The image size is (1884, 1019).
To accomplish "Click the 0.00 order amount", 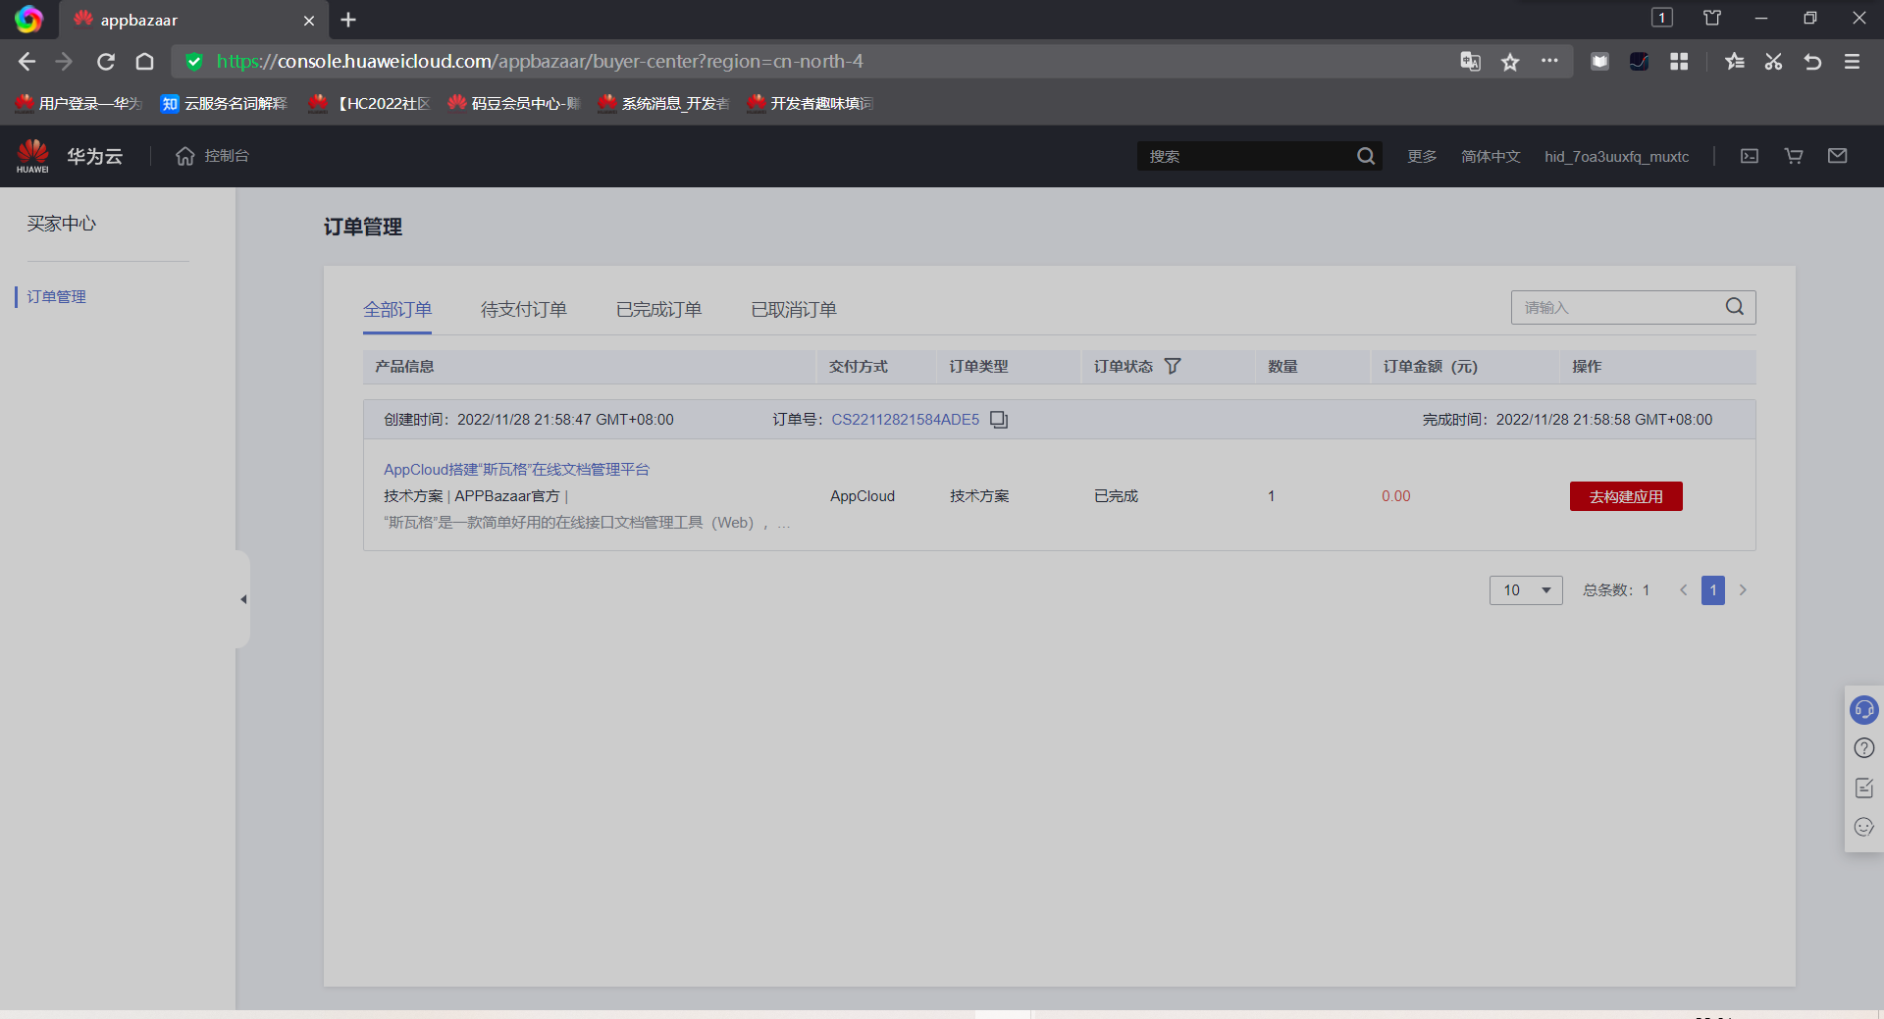I will pyautogui.click(x=1396, y=496).
